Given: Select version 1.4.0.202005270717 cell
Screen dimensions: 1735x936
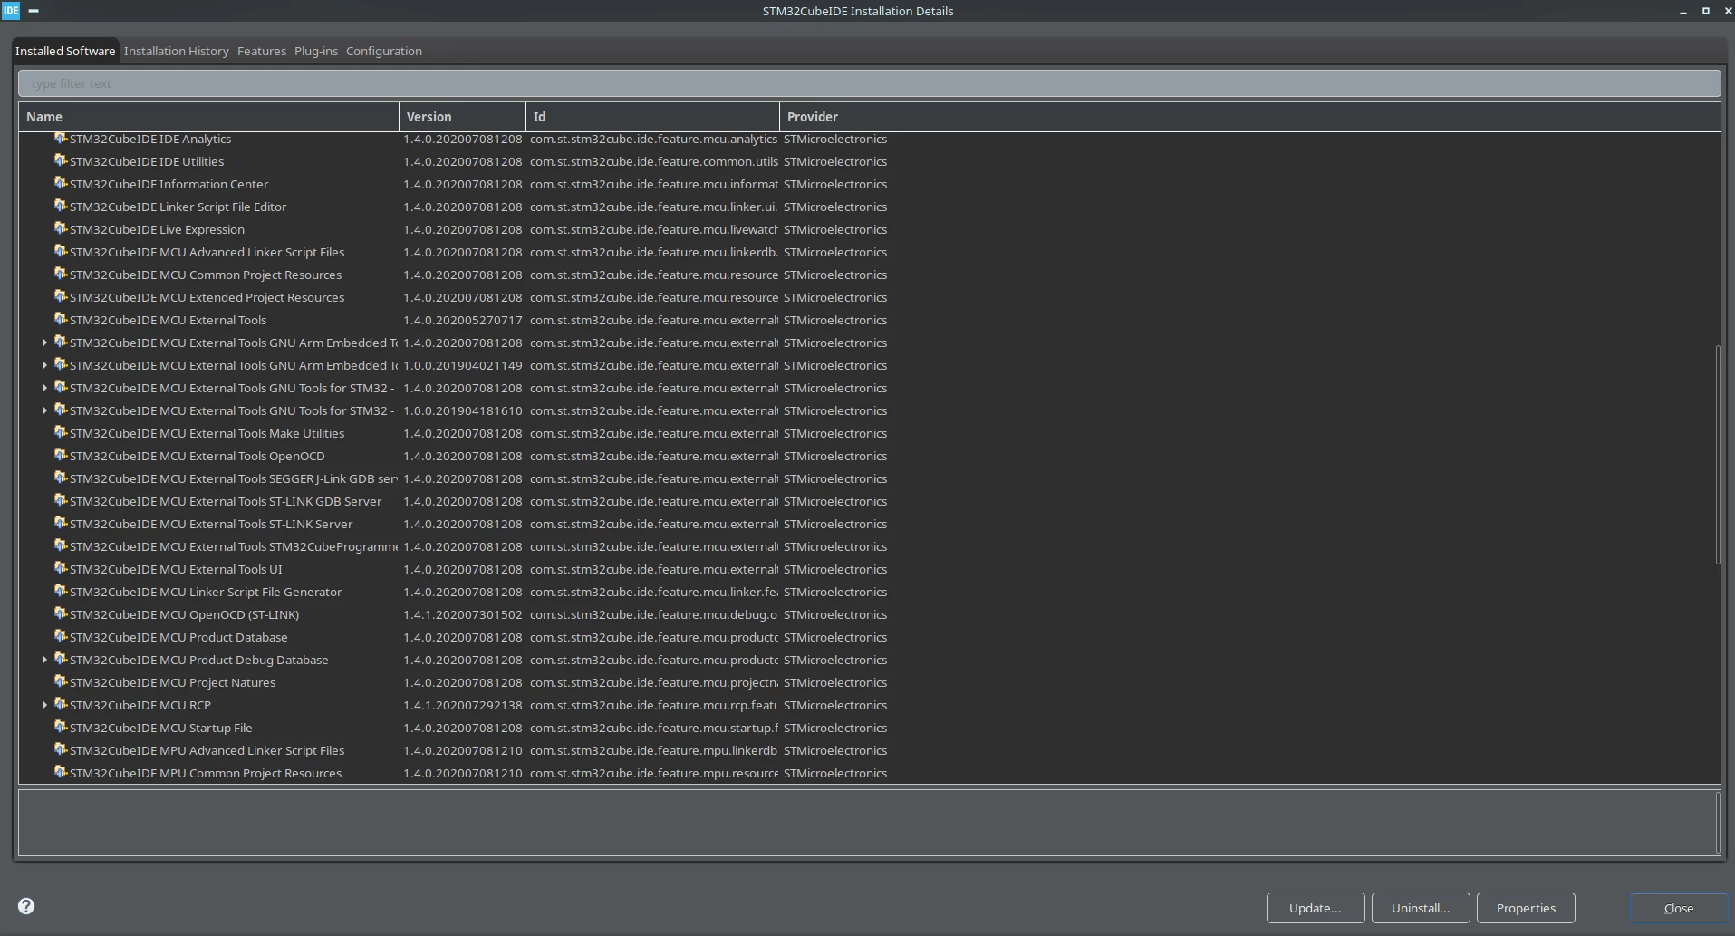Looking at the screenshot, I should [x=463, y=320].
